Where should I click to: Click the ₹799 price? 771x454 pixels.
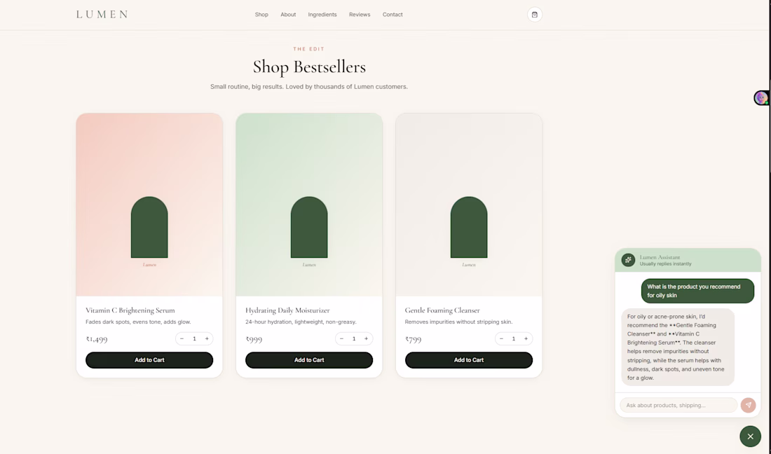tap(413, 339)
